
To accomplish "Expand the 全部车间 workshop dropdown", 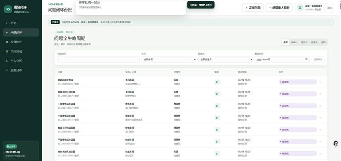I will [x=169, y=59].
